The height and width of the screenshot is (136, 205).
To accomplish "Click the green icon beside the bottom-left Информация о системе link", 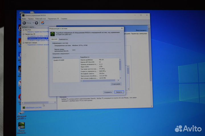I will 24,108.
